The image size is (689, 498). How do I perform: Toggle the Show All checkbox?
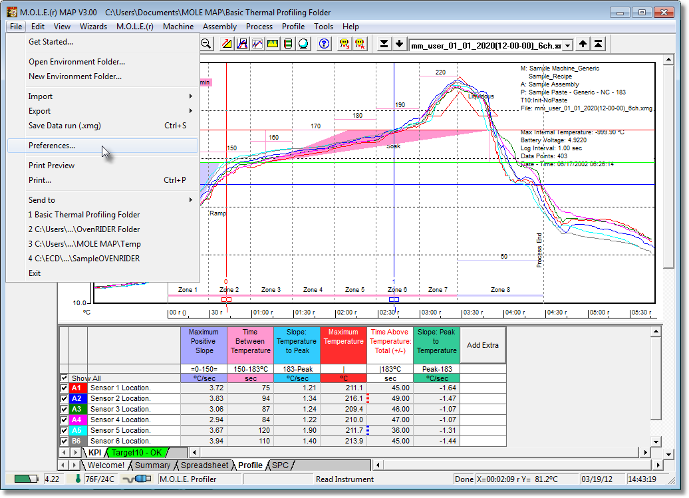(64, 378)
